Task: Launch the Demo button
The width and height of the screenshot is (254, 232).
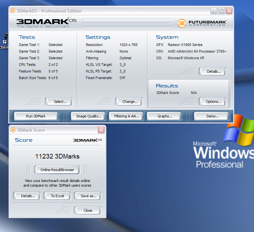Action: pos(212,116)
